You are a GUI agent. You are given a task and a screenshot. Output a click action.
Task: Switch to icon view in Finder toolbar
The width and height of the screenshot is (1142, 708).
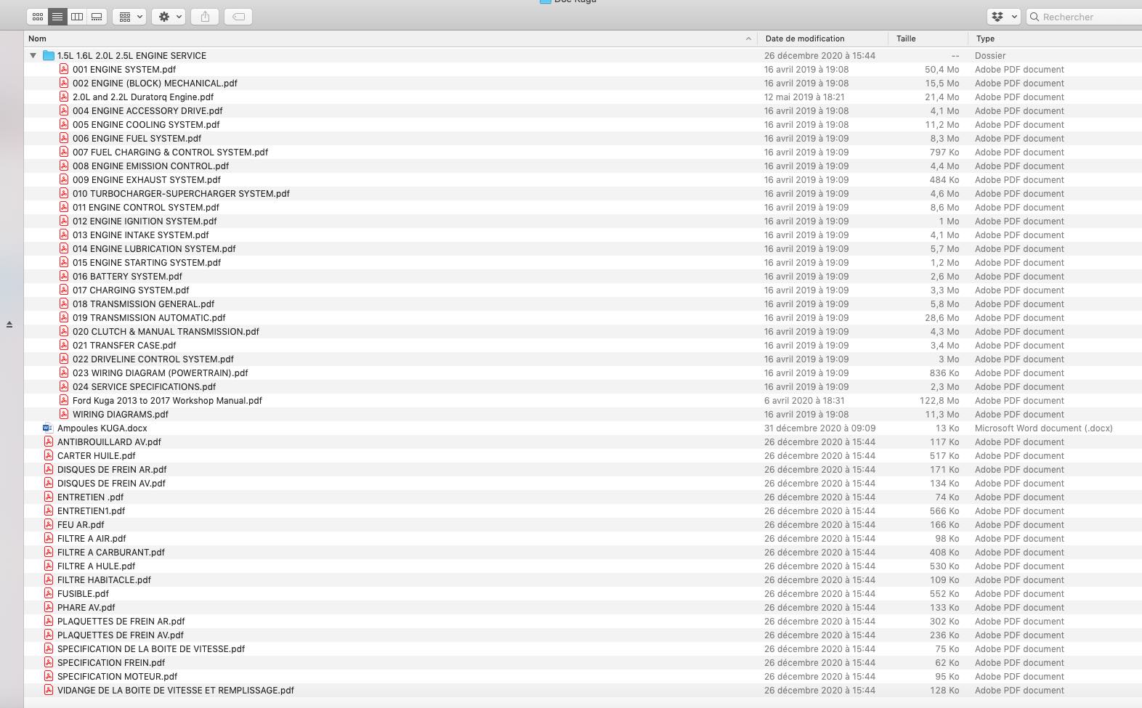point(38,17)
